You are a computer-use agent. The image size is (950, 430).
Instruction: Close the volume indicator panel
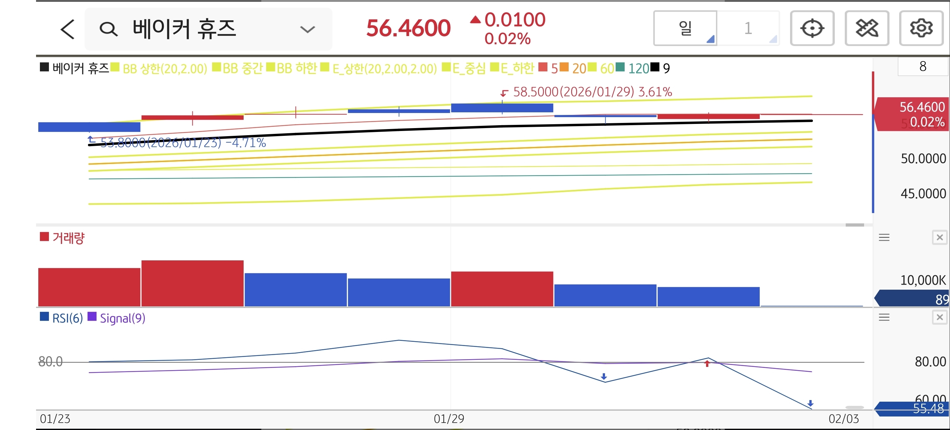pyautogui.click(x=939, y=238)
